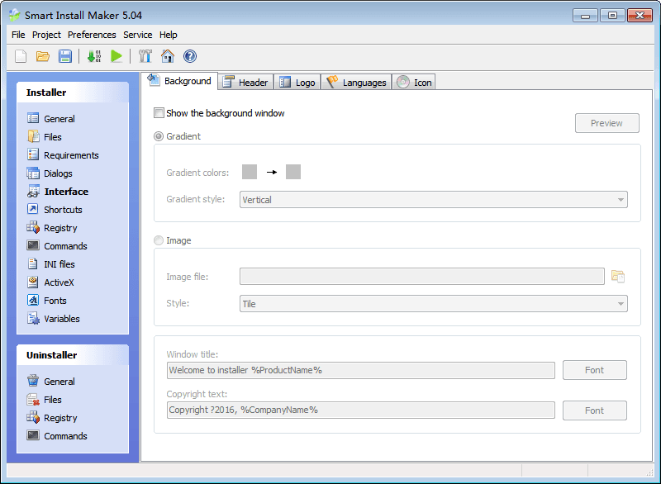Pick the first gradient color swatch

click(250, 172)
